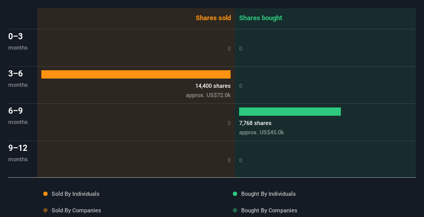Click the 0 sold value in 0–3 months
424x217 pixels.
229,49
